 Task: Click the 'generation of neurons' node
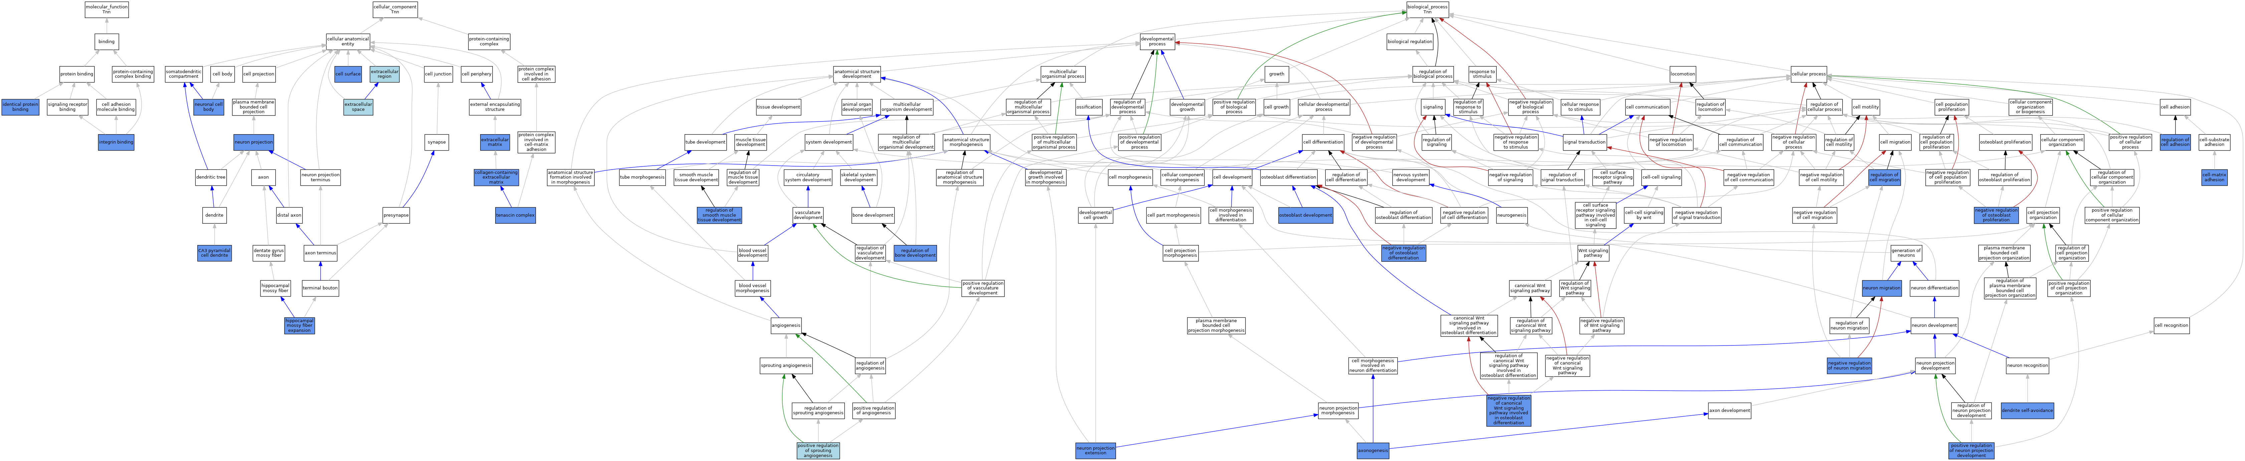tap(1906, 254)
